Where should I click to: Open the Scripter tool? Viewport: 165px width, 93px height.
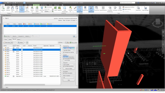(120, 9)
